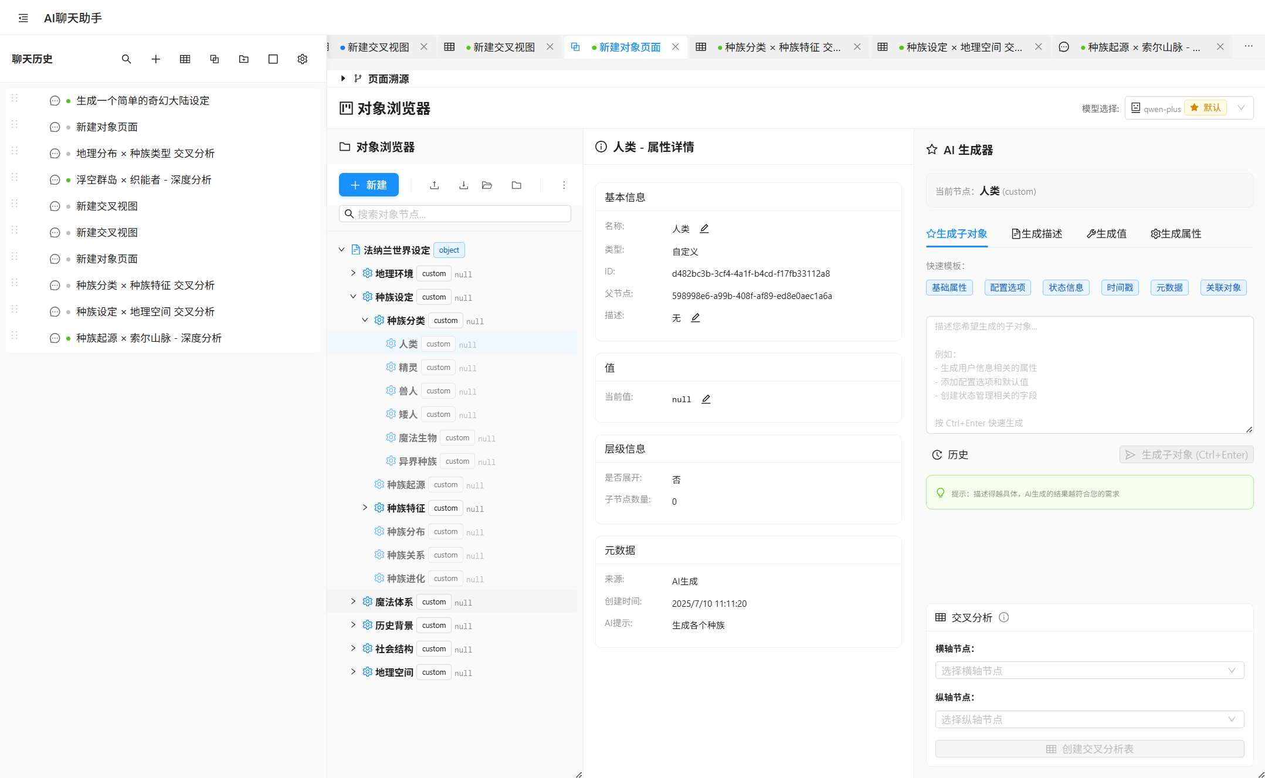Click the 新建 button to create object
The image size is (1265, 778).
point(368,185)
